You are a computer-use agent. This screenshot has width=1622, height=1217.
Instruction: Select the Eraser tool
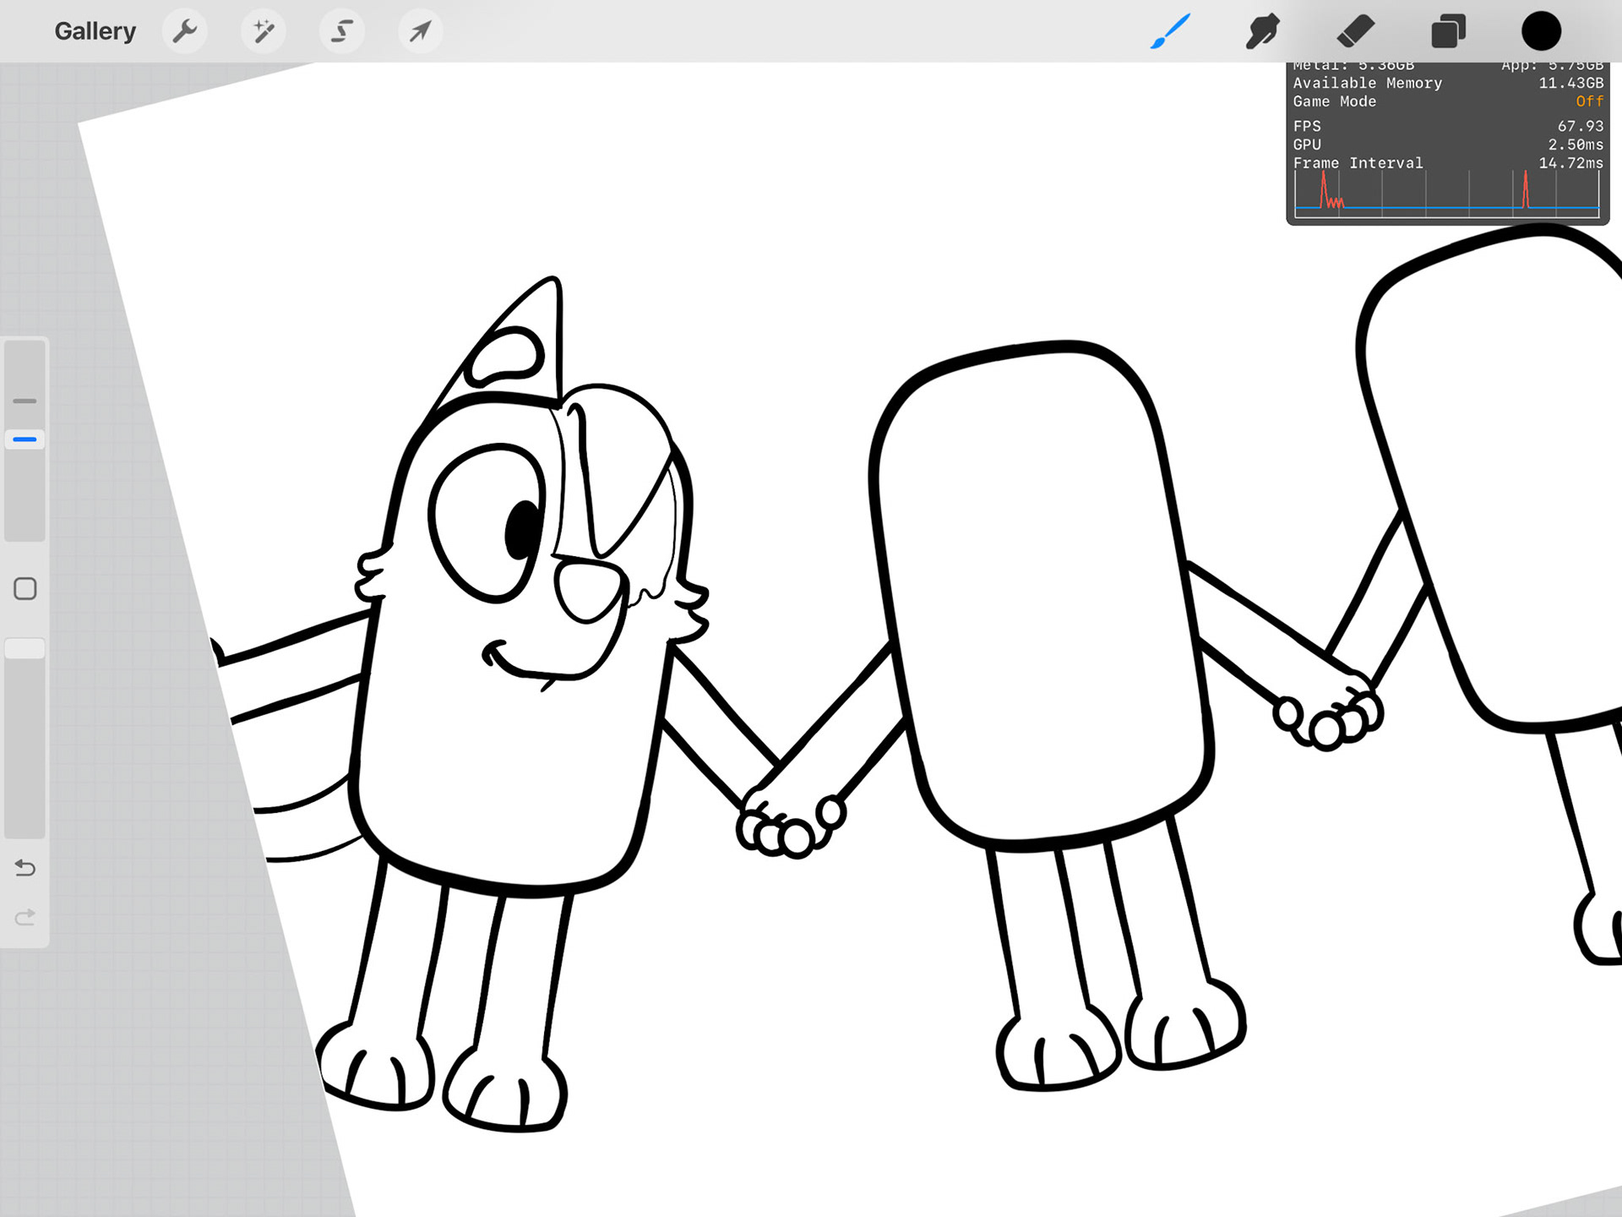[1355, 31]
